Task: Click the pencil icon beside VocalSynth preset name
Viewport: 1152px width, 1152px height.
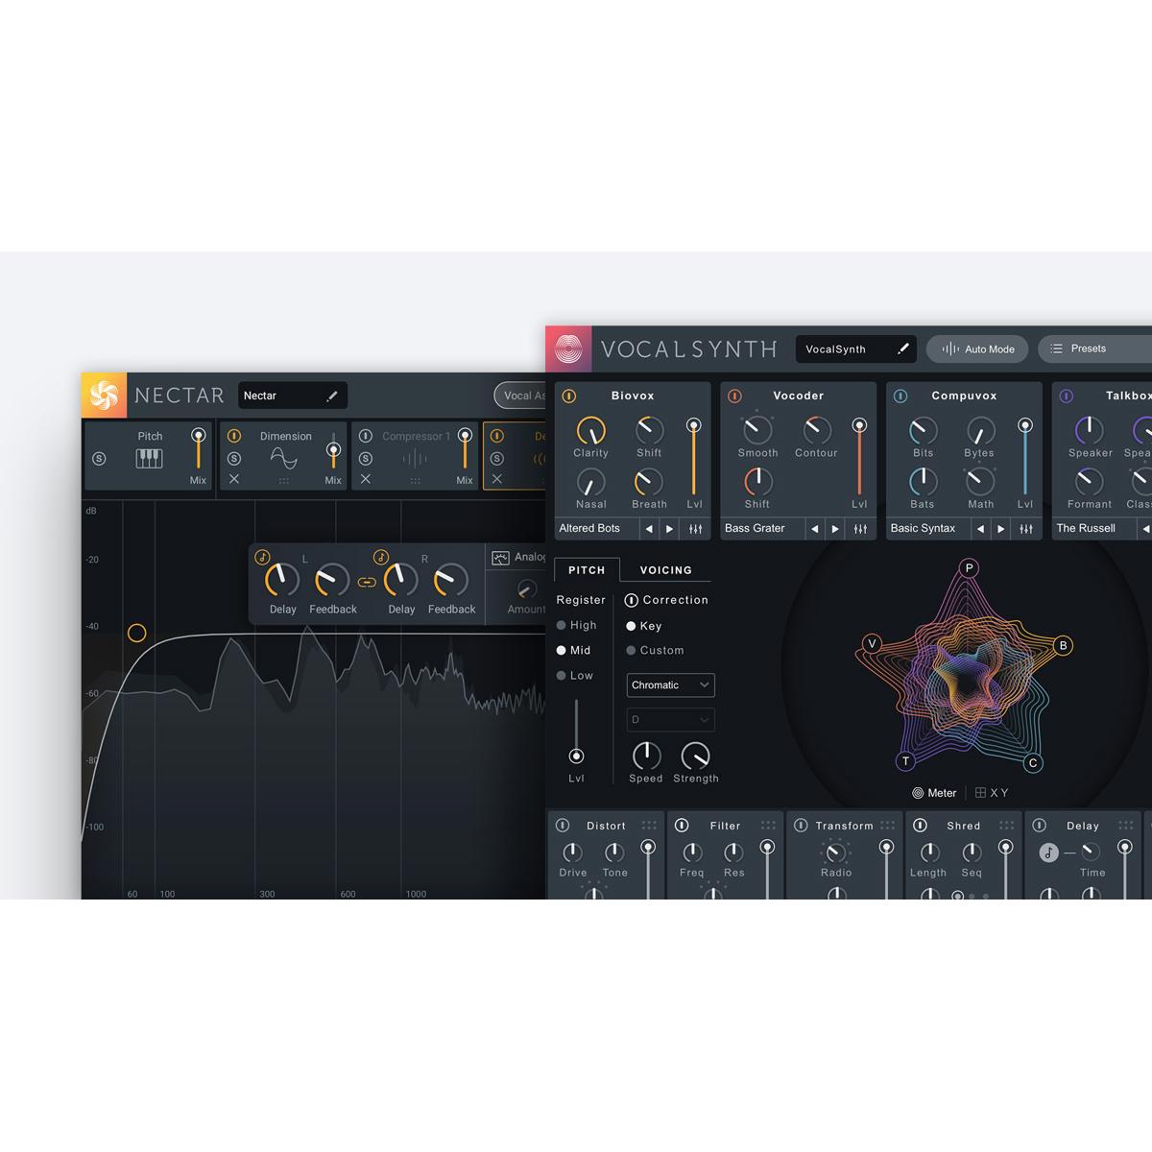Action: point(902,349)
